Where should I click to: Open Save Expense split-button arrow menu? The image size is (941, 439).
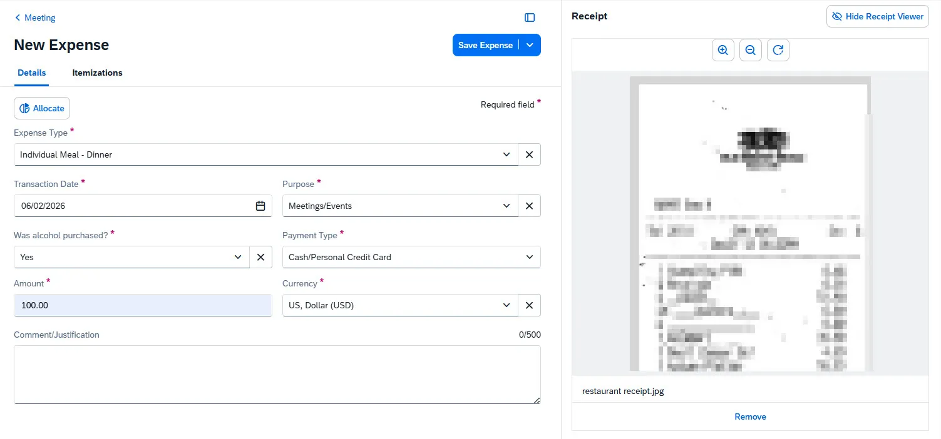coord(530,45)
